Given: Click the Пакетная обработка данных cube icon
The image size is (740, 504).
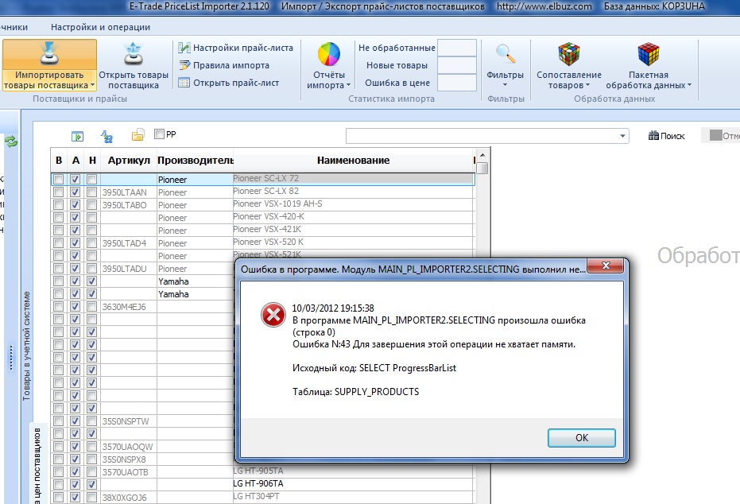Looking at the screenshot, I should (x=648, y=54).
